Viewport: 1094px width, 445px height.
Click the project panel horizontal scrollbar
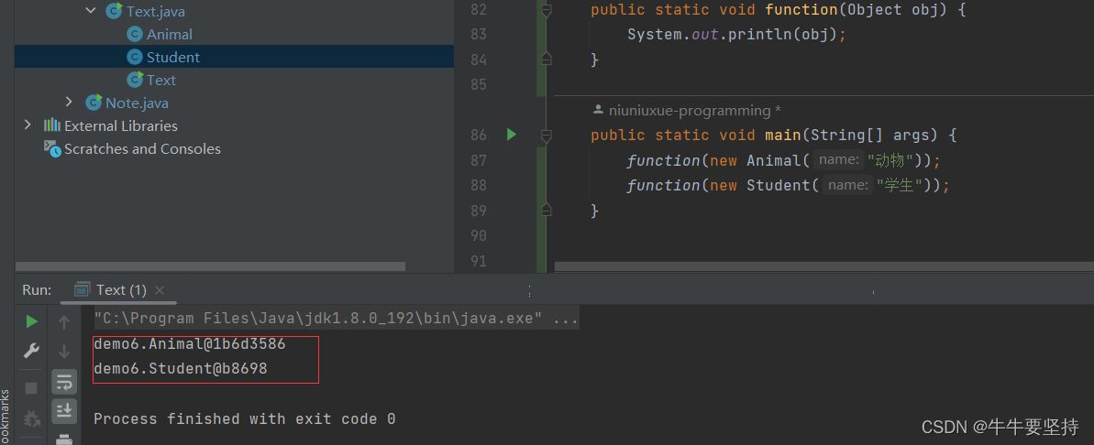click(211, 266)
